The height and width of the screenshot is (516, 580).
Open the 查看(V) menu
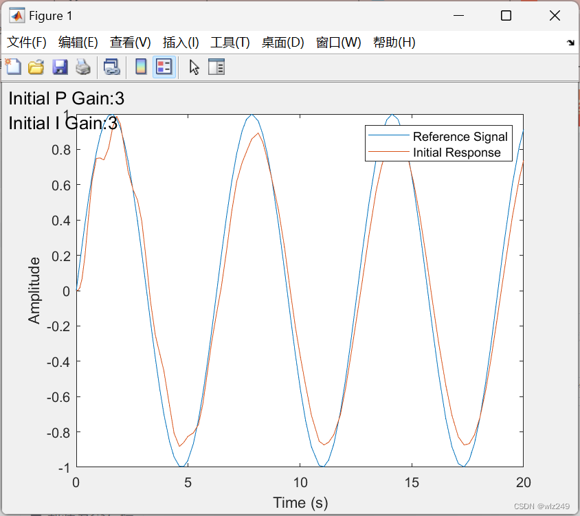[130, 42]
